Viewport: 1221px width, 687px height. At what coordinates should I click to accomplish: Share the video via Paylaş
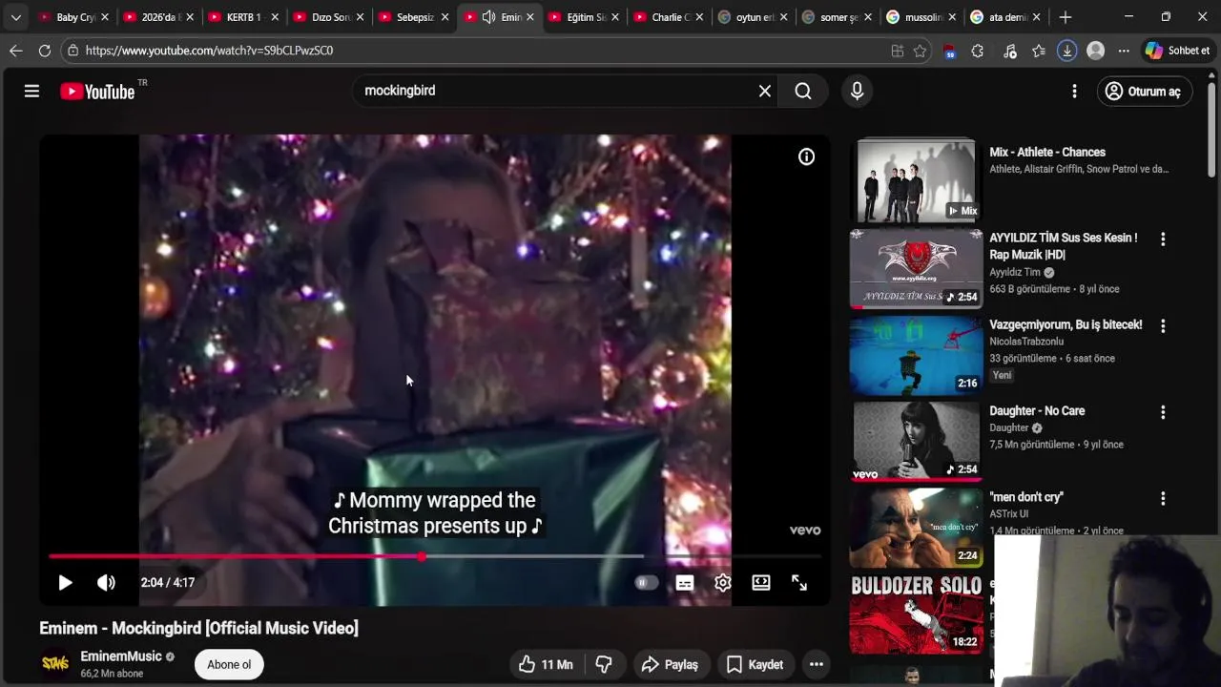pos(670,664)
